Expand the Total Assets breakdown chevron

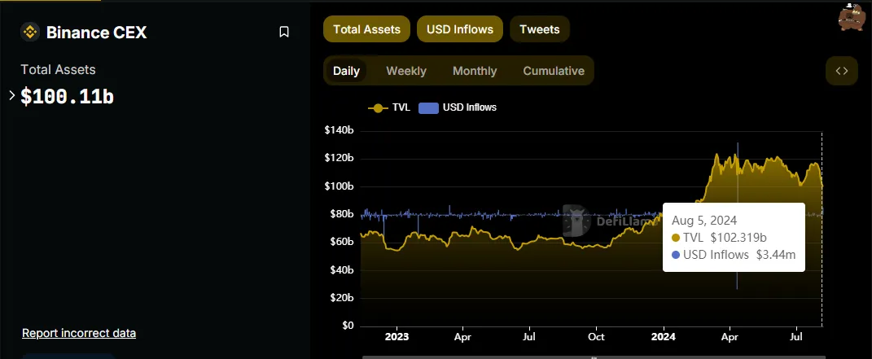pyautogui.click(x=12, y=96)
